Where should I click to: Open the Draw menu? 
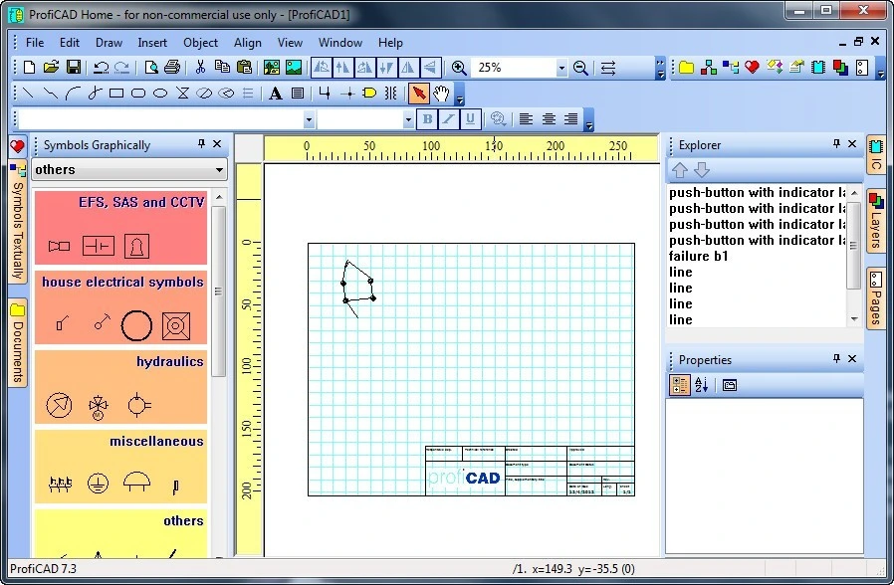point(109,43)
